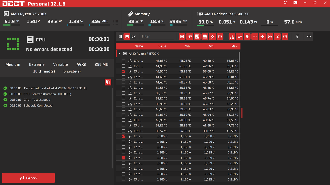Image resolution: width=330 pixels, height=185 pixels.
Task: Select the table view layout icon
Action: [x=127, y=36]
